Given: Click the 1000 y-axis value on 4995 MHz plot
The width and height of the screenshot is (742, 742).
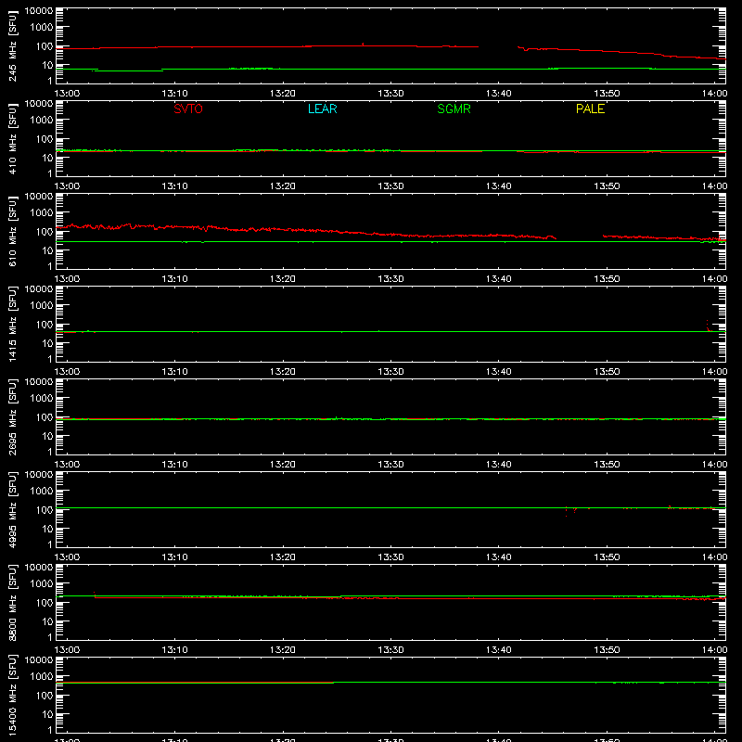Looking at the screenshot, I should [x=42, y=492].
